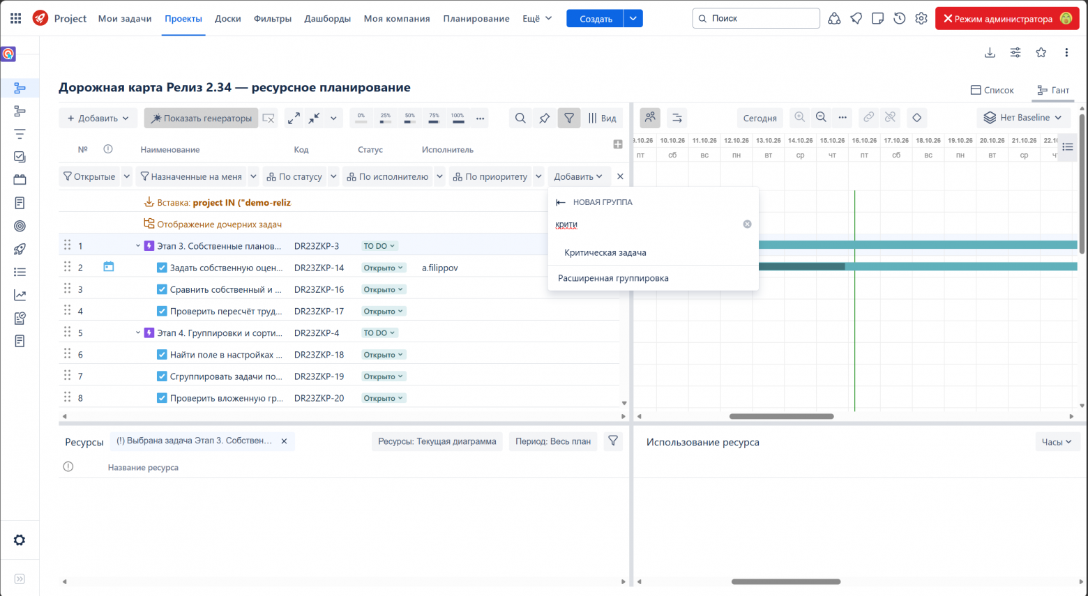Zoom in on the Gantt chart
The width and height of the screenshot is (1088, 596).
point(800,118)
